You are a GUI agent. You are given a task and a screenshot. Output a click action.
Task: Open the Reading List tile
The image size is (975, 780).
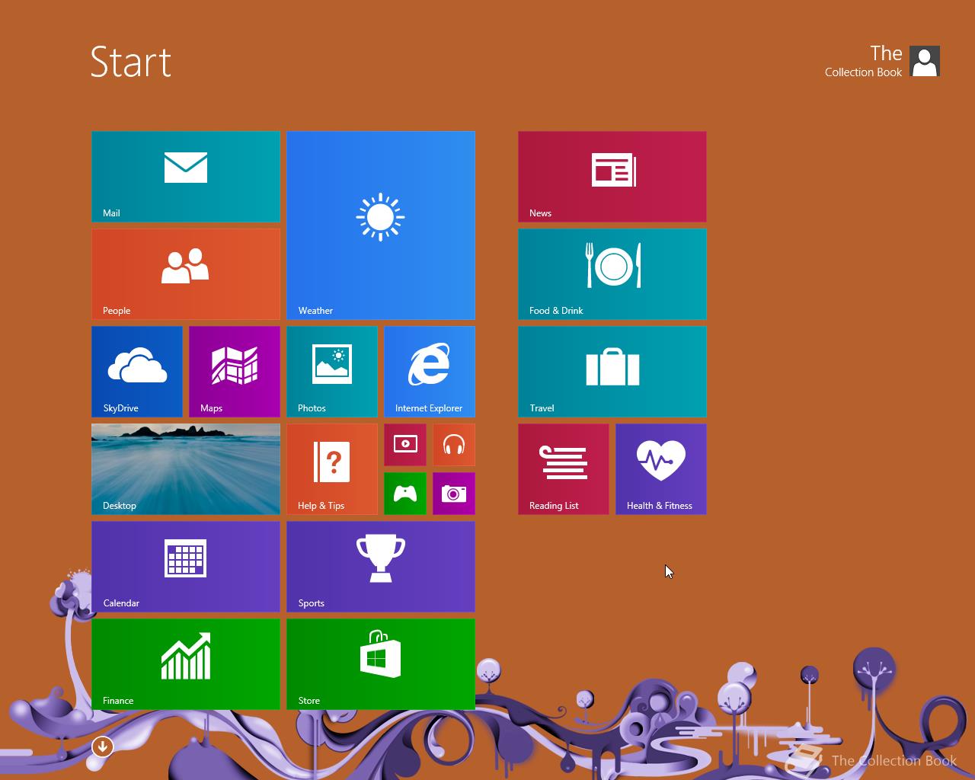click(564, 469)
